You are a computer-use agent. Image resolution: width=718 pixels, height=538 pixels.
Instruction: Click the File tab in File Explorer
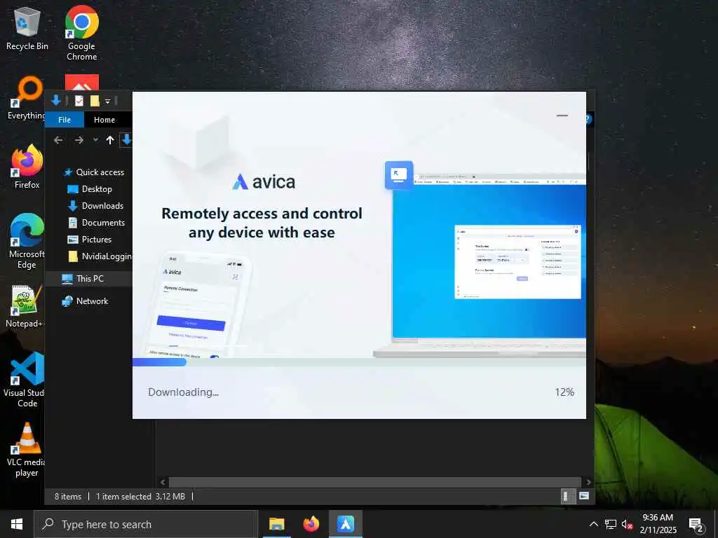64,120
